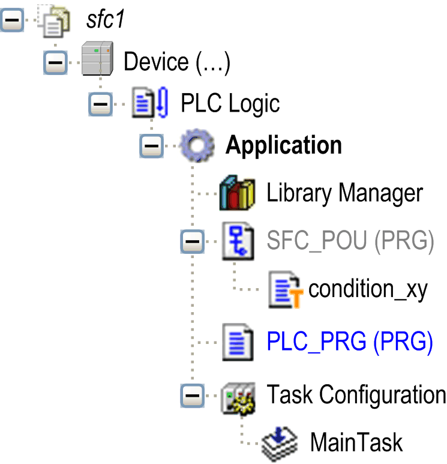Collapse the PLC Logic node
Viewport: 447px width, 464px height.
tap(100, 104)
